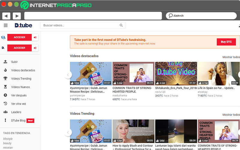Viewport: 240px width, 150px height.
Task: Focus the Buscar videos search field
Action: (83, 25)
